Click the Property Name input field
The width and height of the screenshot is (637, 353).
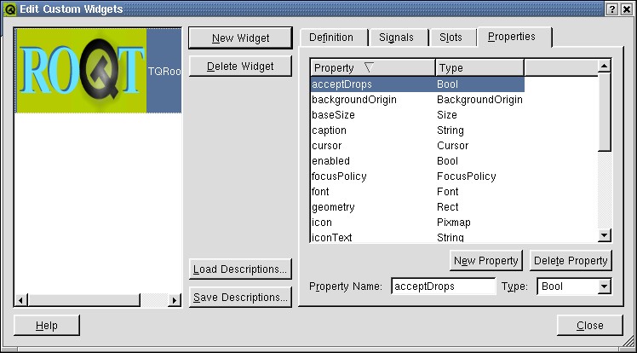[x=443, y=286]
